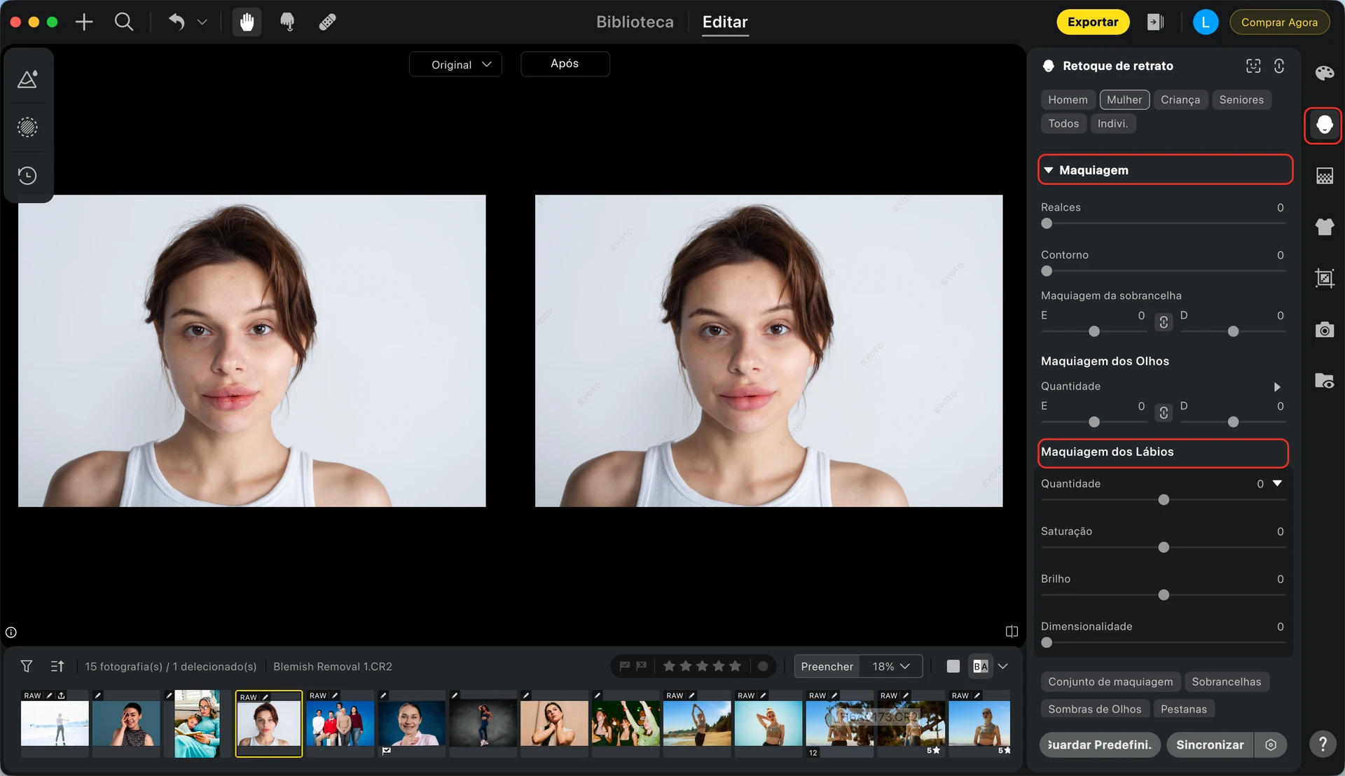Open the Original view dropdown
The width and height of the screenshot is (1345, 776).
pyautogui.click(x=455, y=64)
